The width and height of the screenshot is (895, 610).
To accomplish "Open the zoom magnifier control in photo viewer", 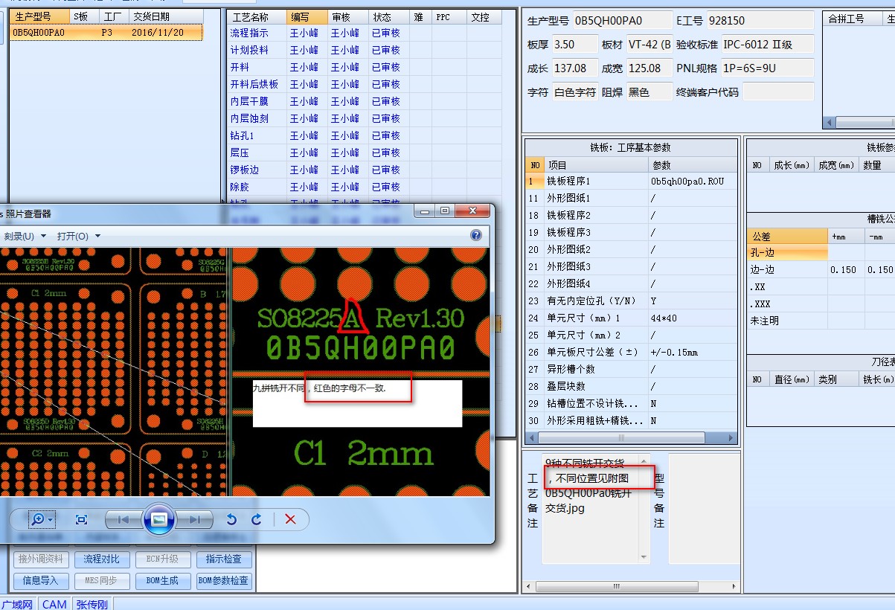I will point(42,519).
